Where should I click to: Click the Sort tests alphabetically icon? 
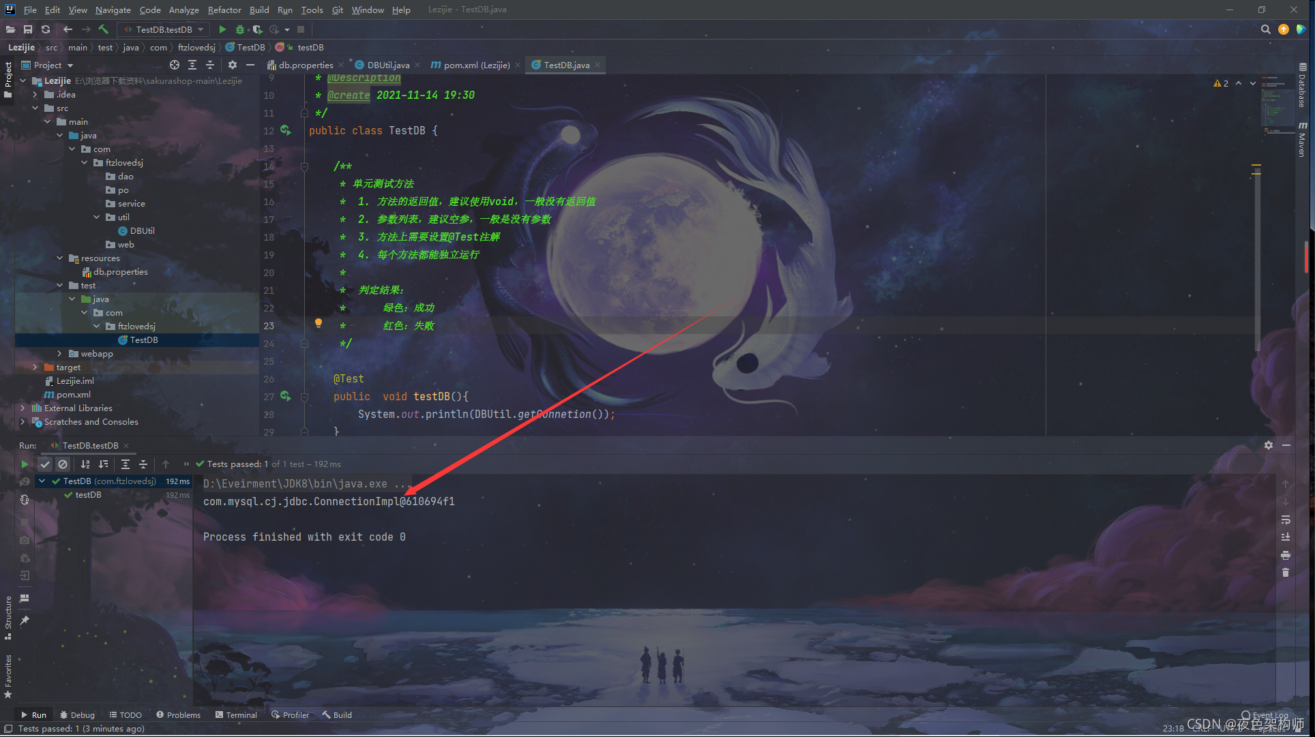pos(84,464)
